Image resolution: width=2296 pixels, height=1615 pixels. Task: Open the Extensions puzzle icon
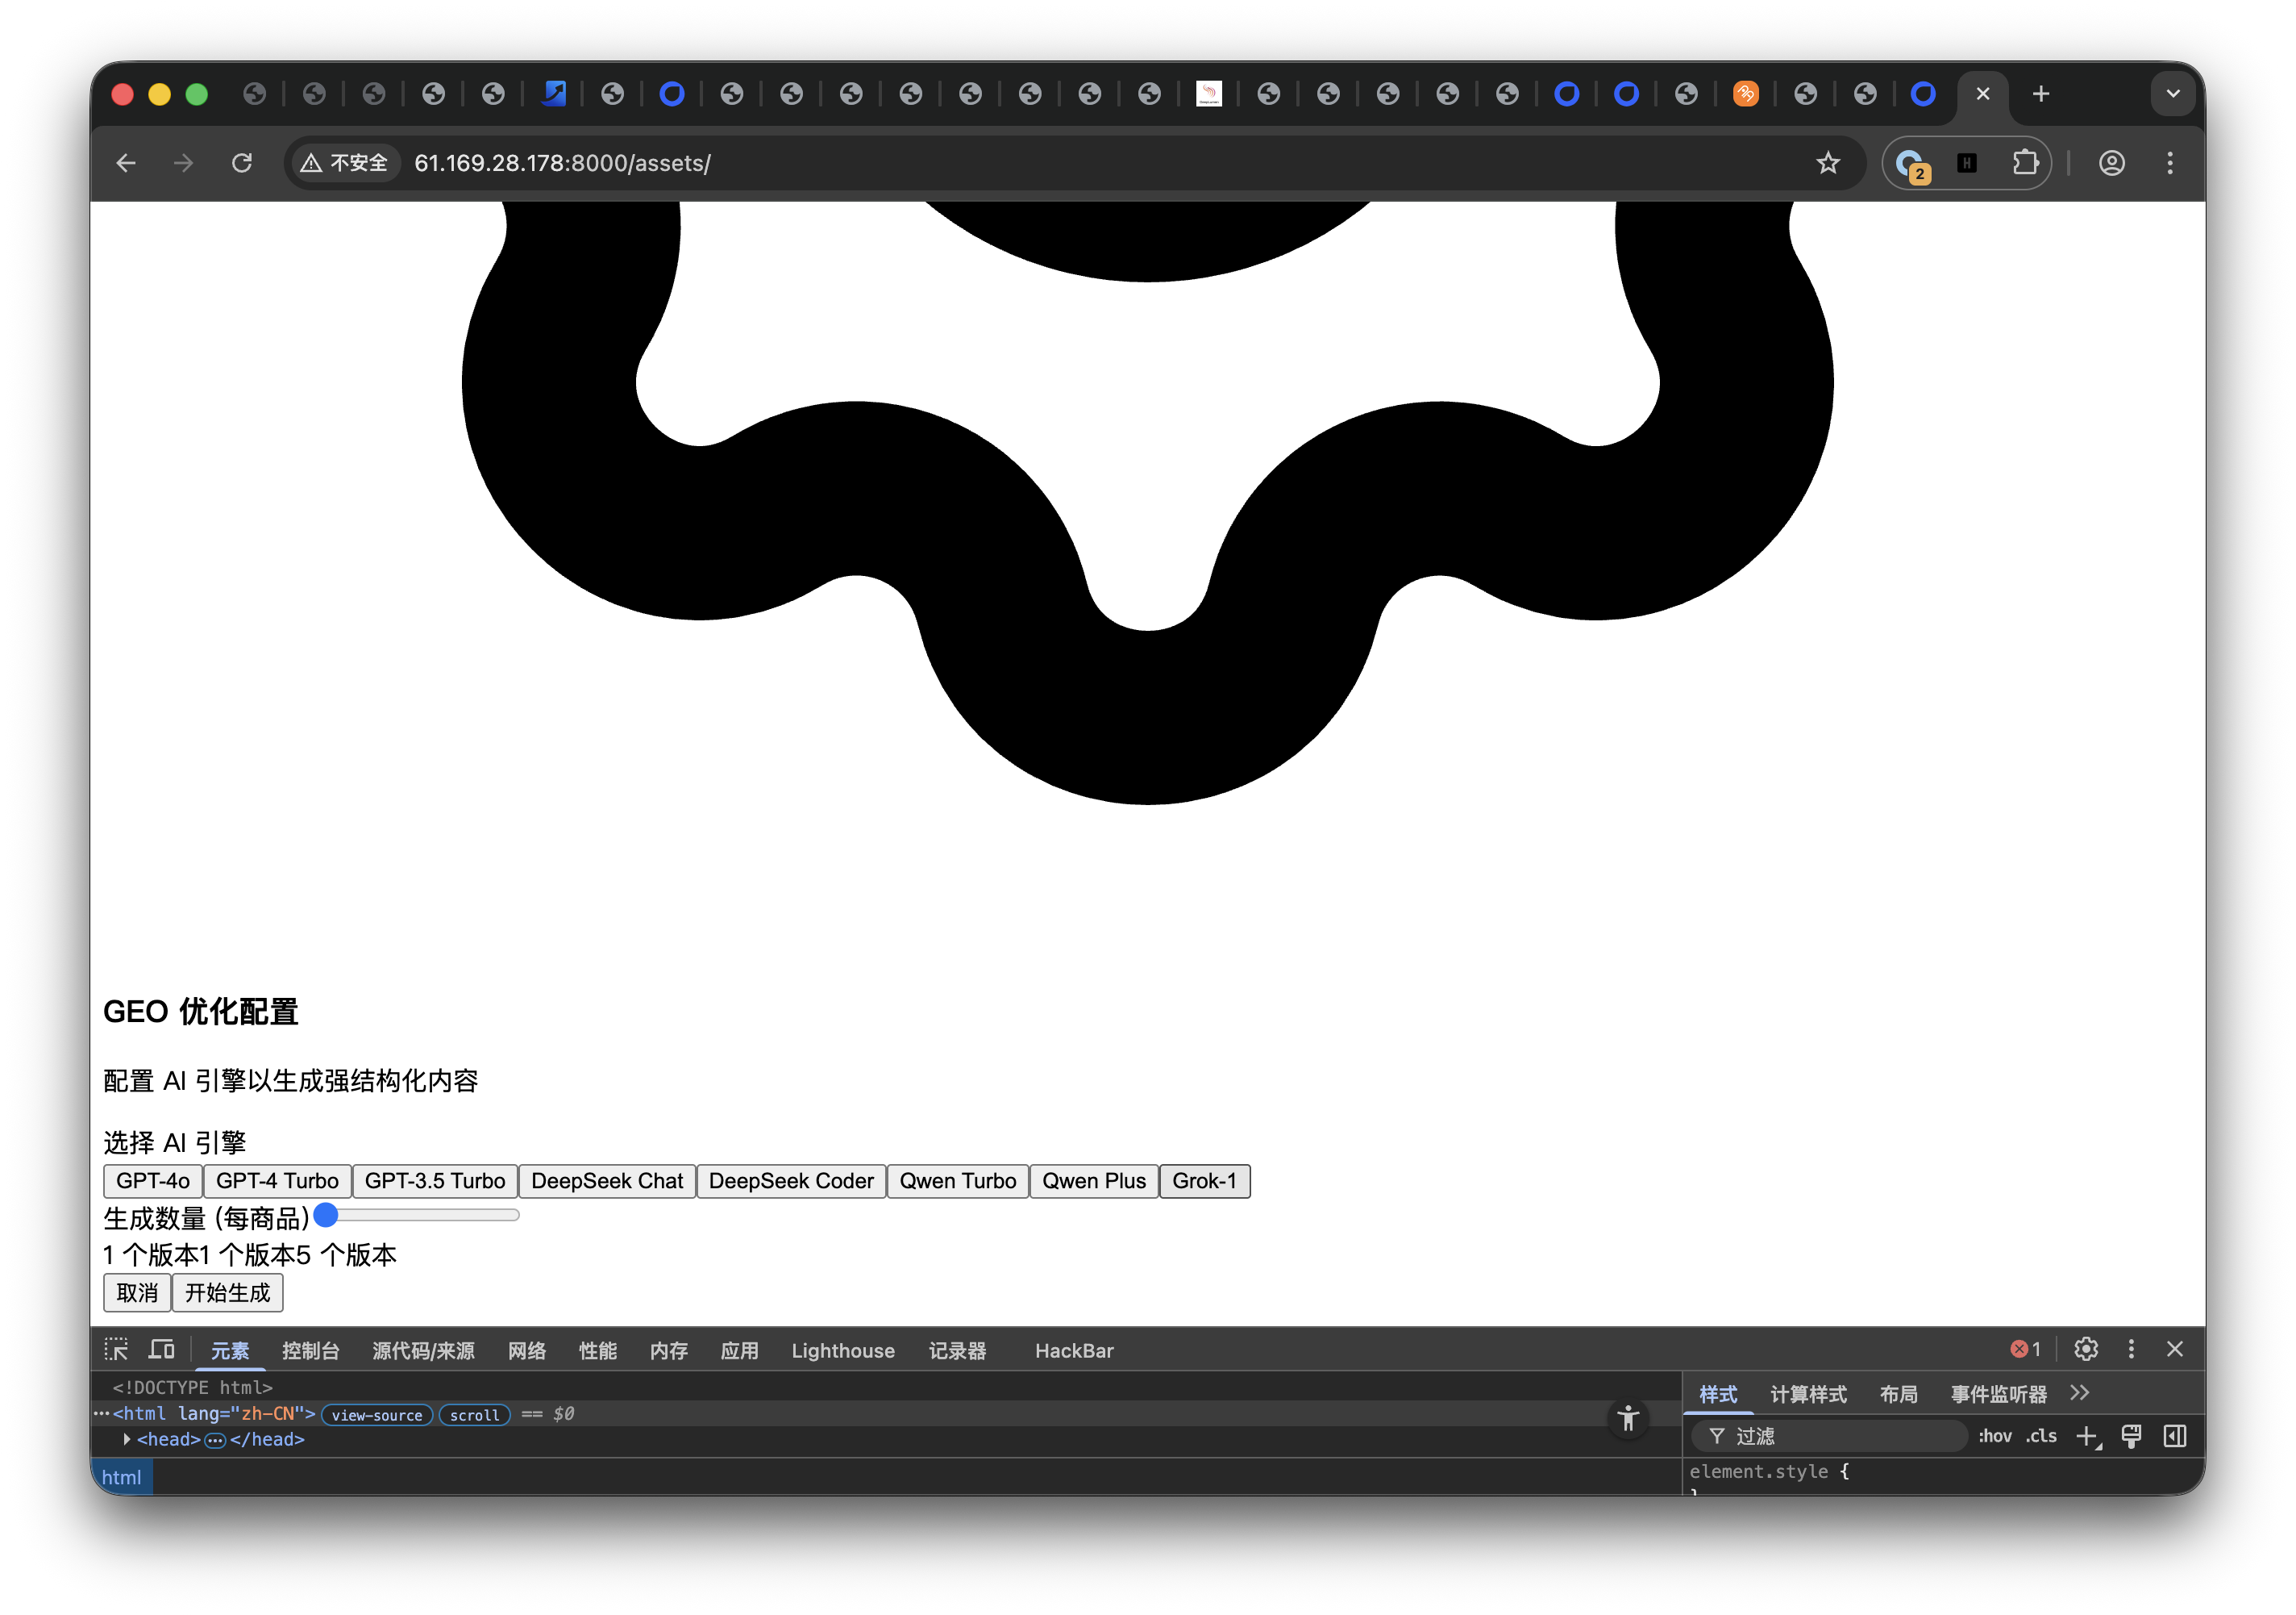(2025, 163)
